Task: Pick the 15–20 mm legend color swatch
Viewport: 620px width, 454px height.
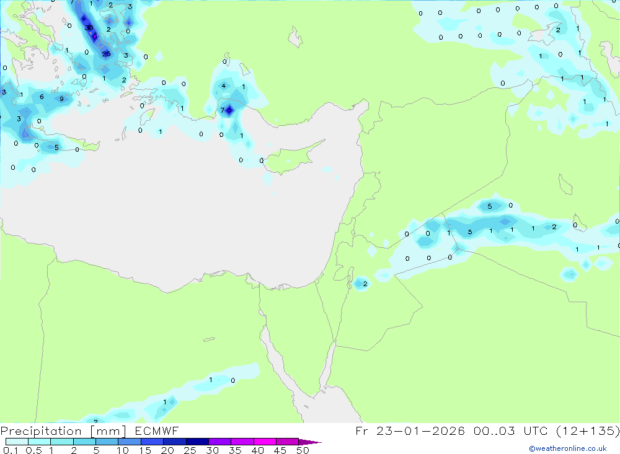Action: click(x=153, y=442)
